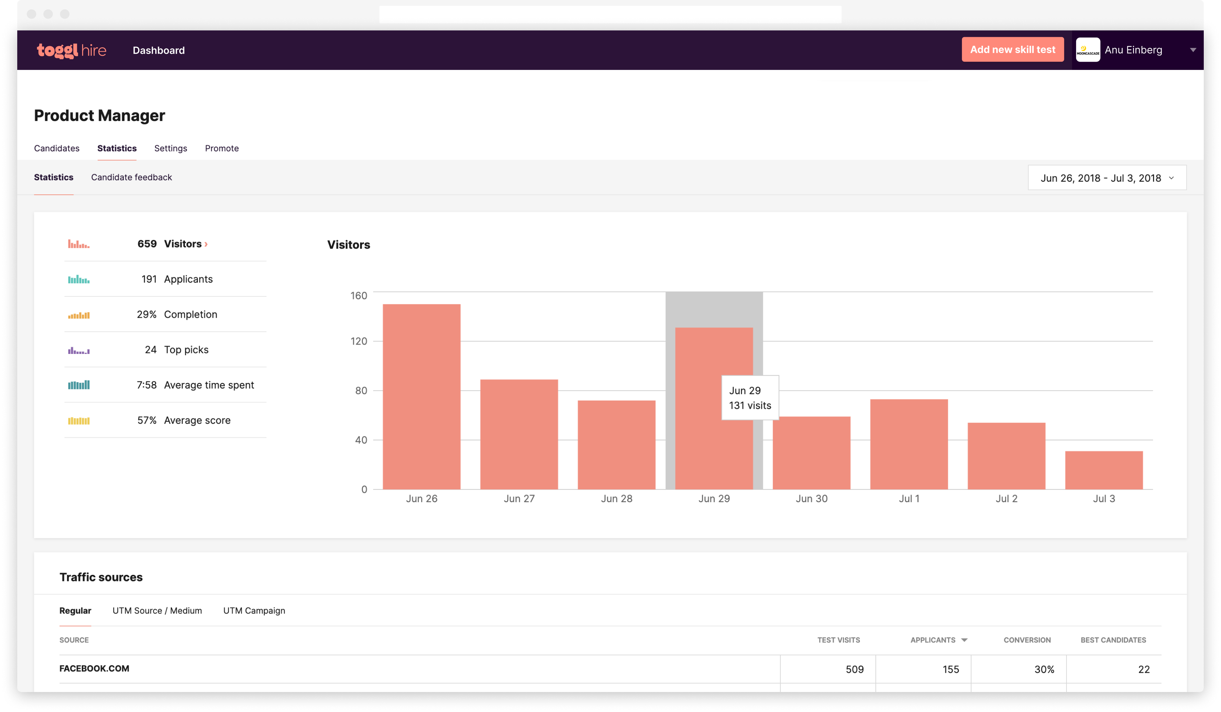Switch to the Settings tab
Viewport: 1221px width, 712px height.
(x=170, y=148)
